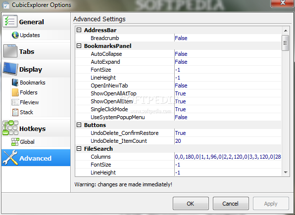Click the Fileview list icon
295x215 pixels.
(15, 102)
